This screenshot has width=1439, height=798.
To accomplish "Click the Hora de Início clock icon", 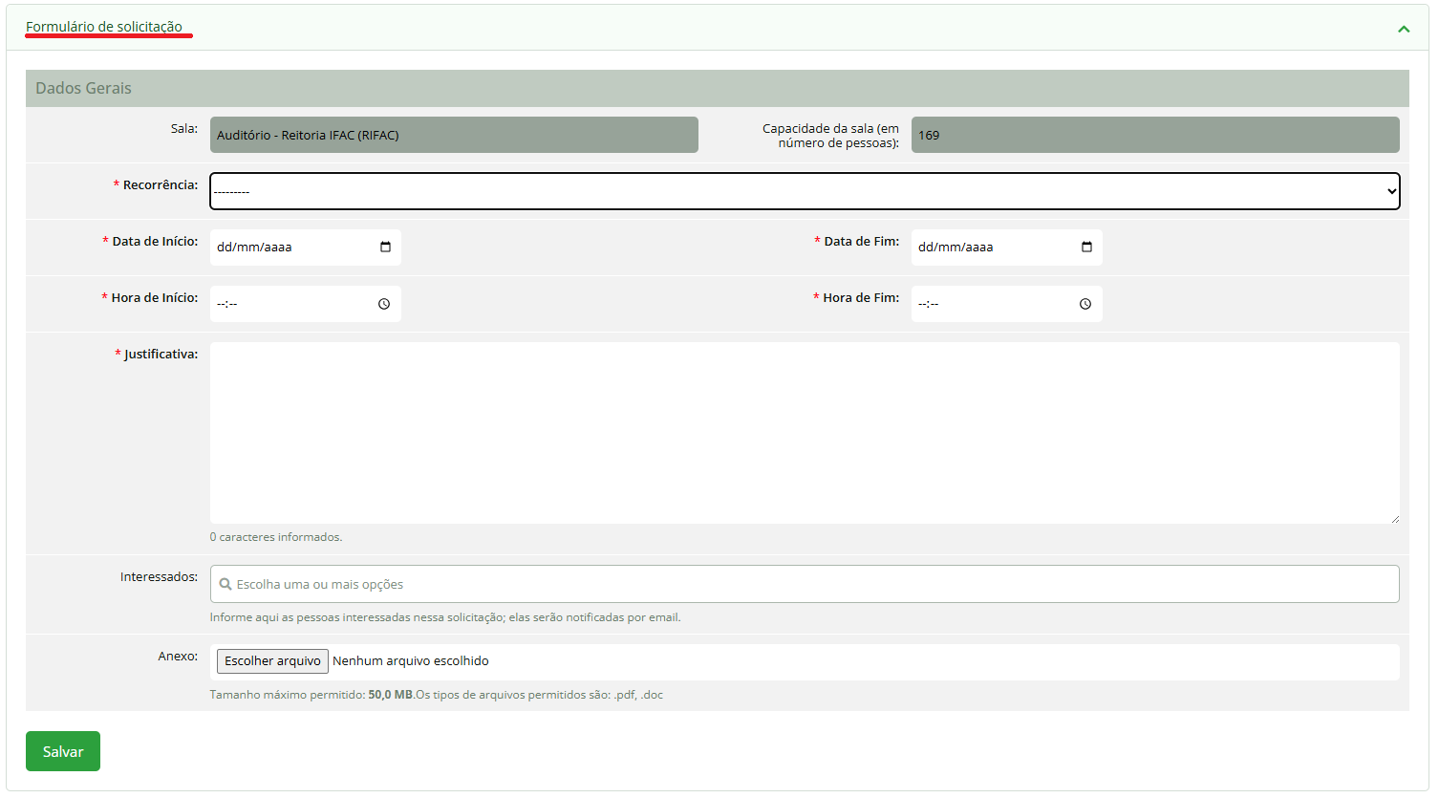I will pos(384,304).
